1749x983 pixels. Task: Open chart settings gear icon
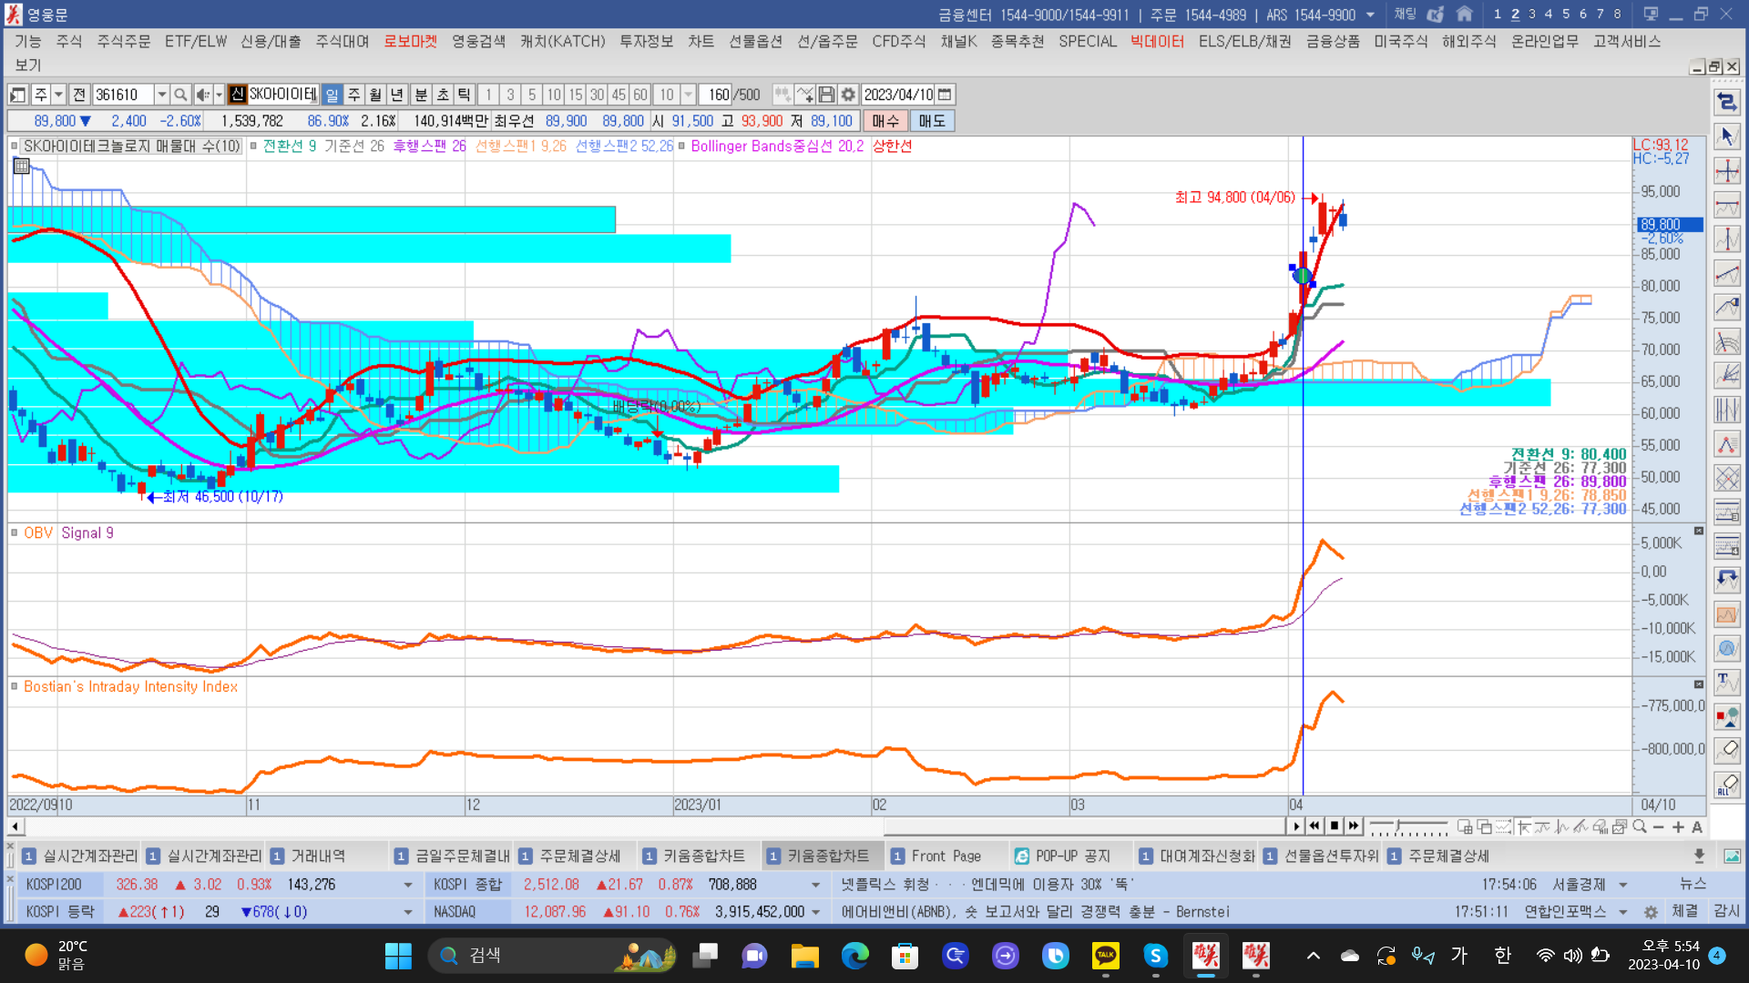tap(848, 95)
